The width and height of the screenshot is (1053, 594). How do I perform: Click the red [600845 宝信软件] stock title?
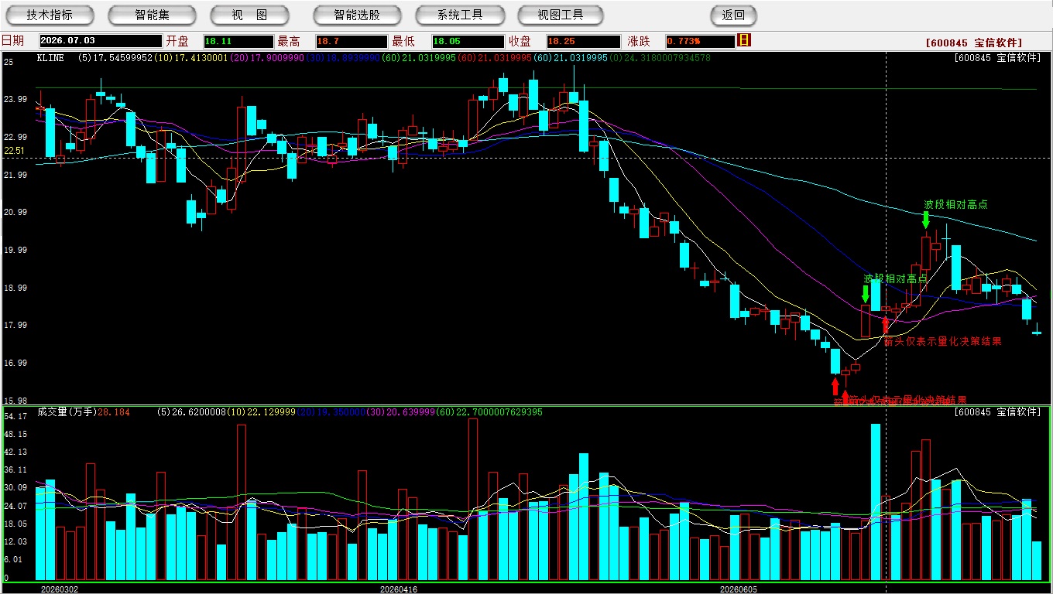click(x=973, y=43)
